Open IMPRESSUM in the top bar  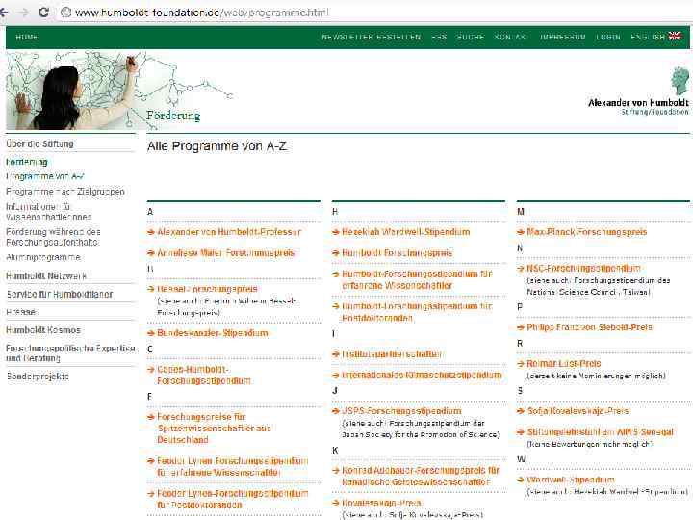pyautogui.click(x=563, y=38)
